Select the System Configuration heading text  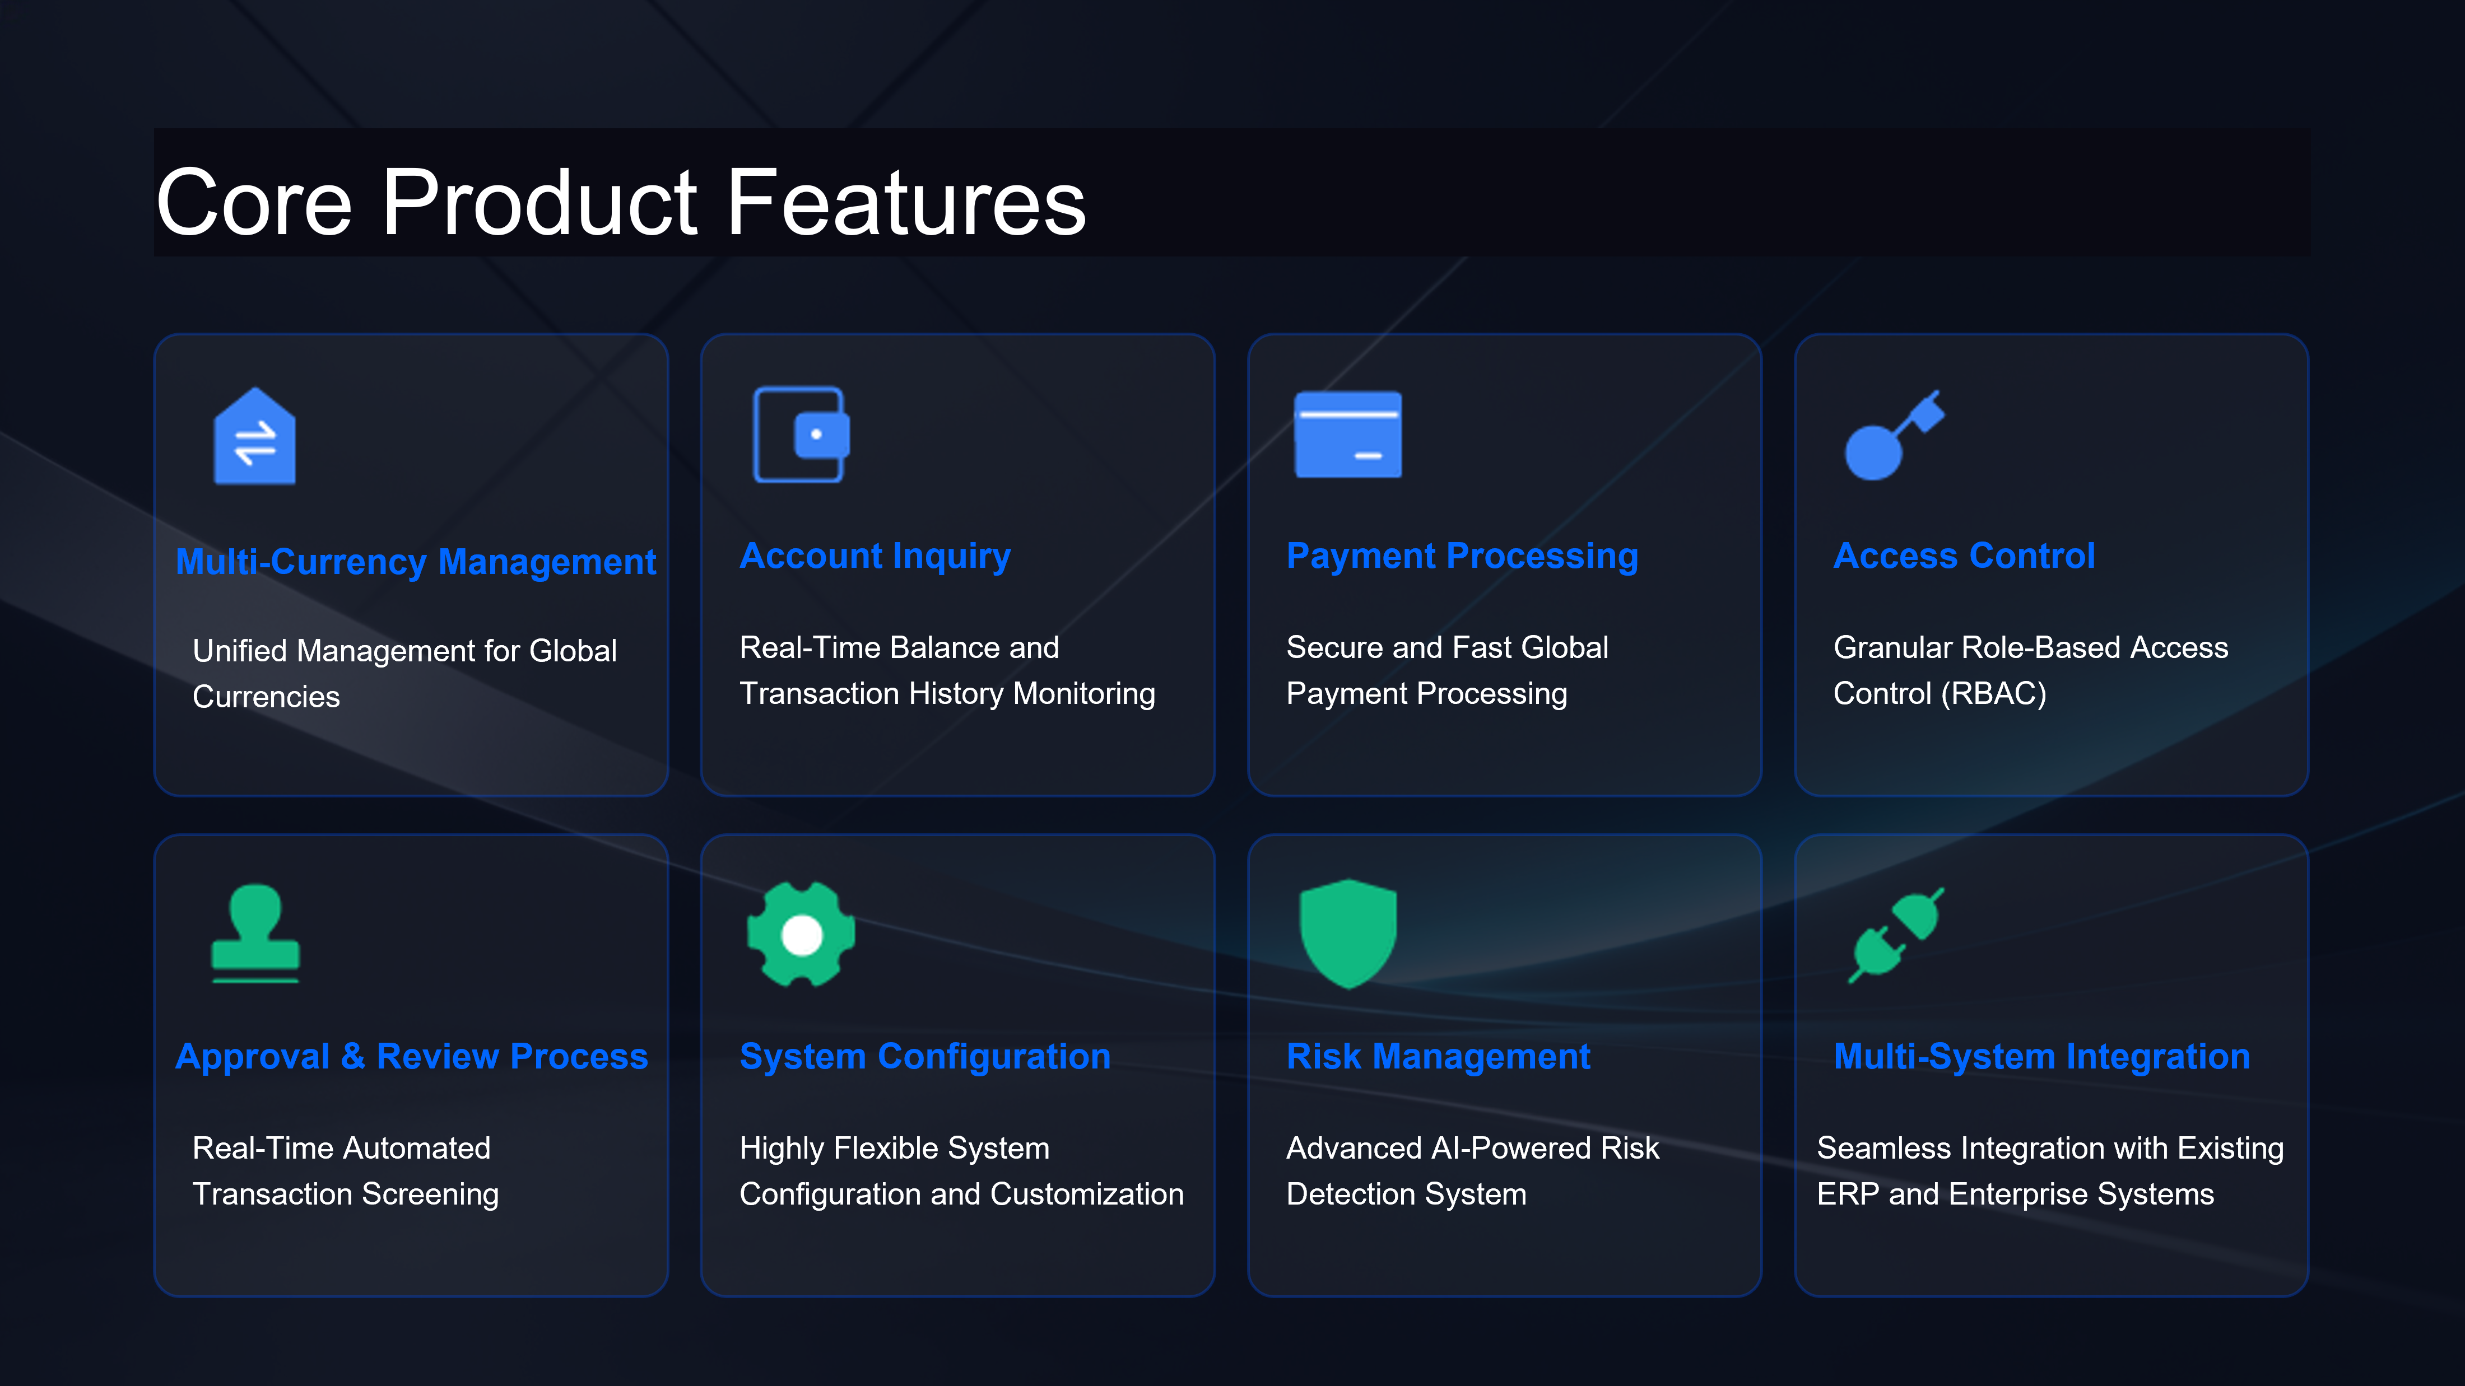coord(924,1056)
